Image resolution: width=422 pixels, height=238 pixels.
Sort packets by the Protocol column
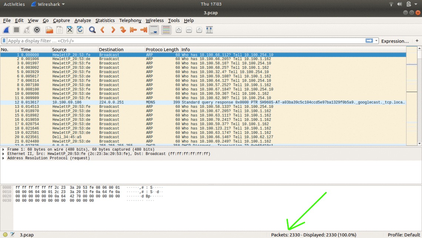(x=154, y=50)
